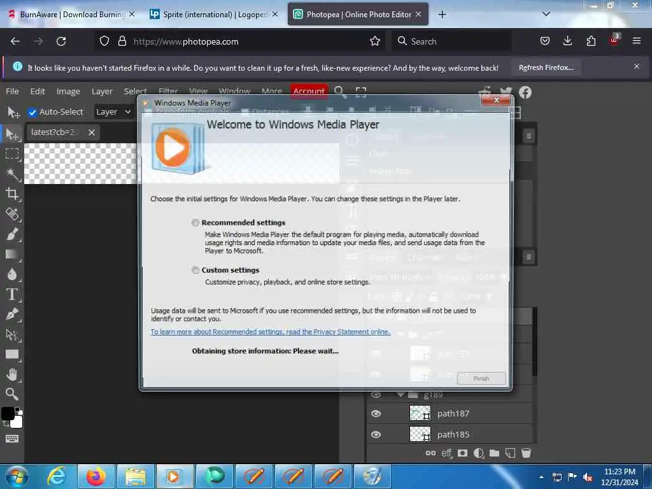Select the Rectangle shape tool

[12, 354]
